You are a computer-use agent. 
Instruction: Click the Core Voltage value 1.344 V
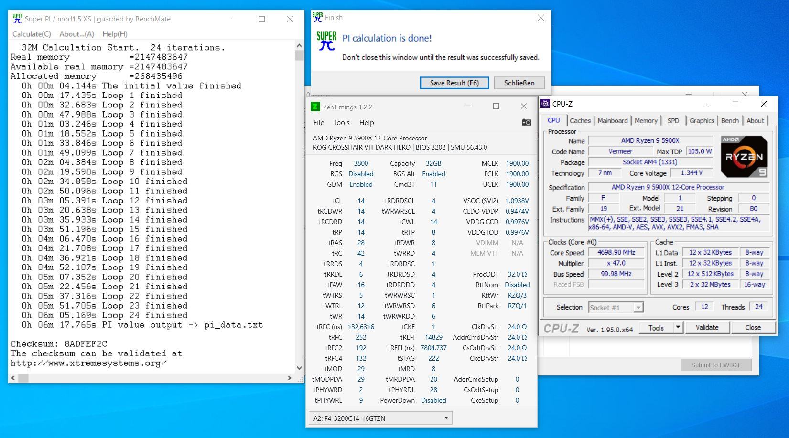point(692,173)
